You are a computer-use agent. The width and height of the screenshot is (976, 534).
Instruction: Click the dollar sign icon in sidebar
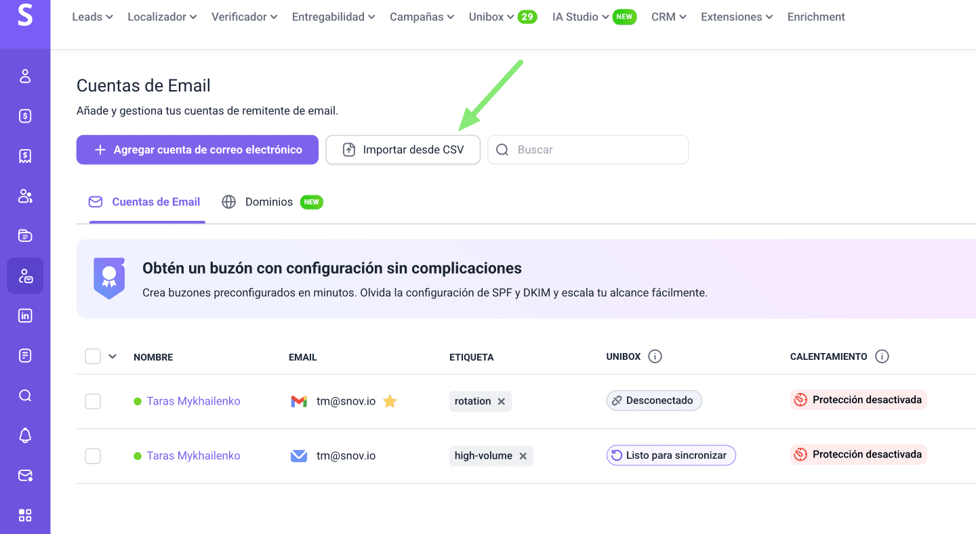[25, 116]
